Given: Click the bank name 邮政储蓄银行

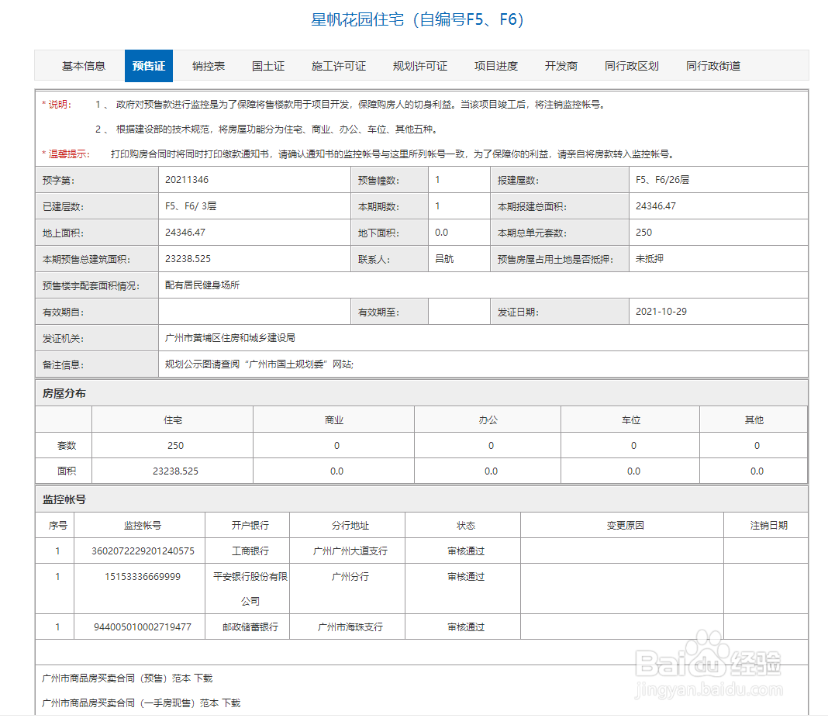Looking at the screenshot, I should pos(250,627).
